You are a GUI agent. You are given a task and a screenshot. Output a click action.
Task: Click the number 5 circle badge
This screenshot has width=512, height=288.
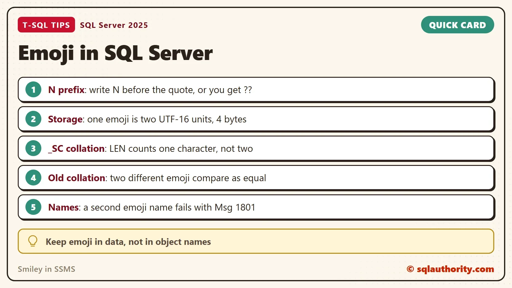click(33, 207)
